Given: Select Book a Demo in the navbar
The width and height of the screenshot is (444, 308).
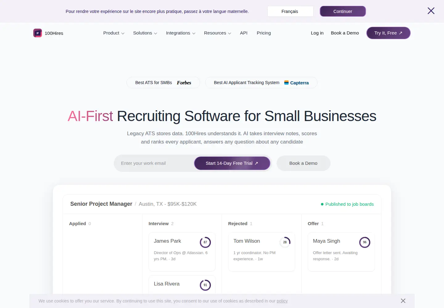Looking at the screenshot, I should pyautogui.click(x=345, y=33).
